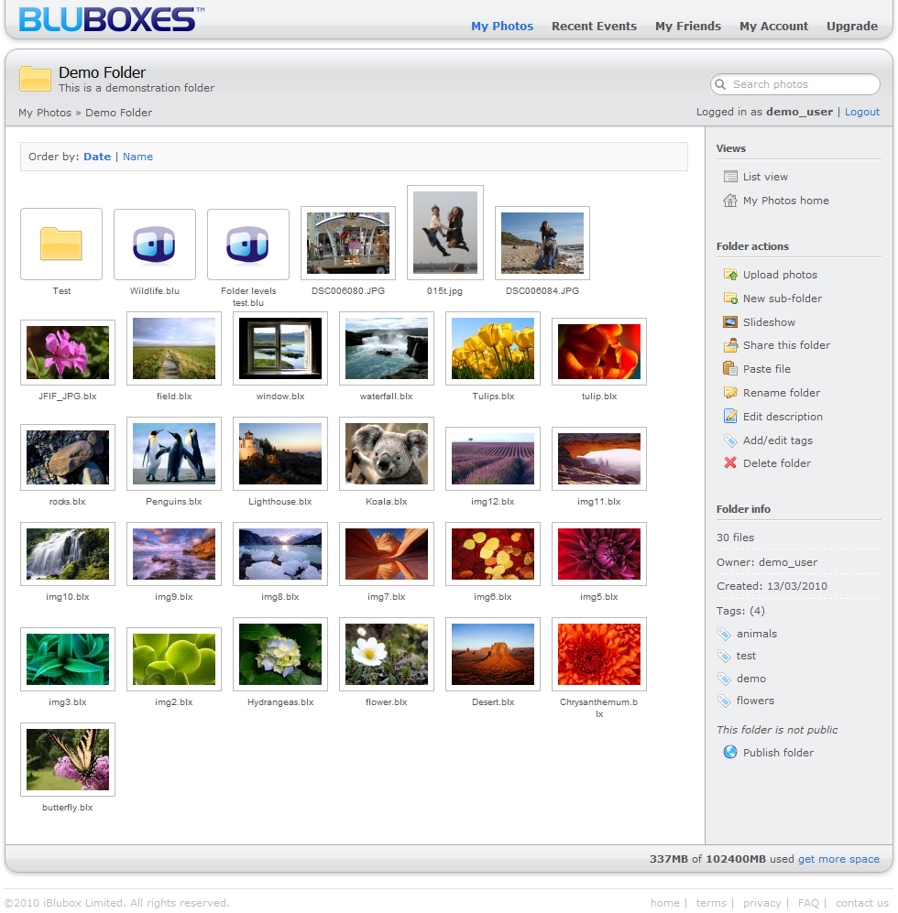Open the 015t.jpg jumping couple thumbnail
This screenshot has width=898, height=913.
(445, 233)
